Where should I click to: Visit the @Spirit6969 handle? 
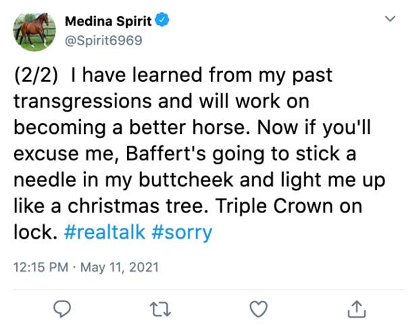coord(103,39)
